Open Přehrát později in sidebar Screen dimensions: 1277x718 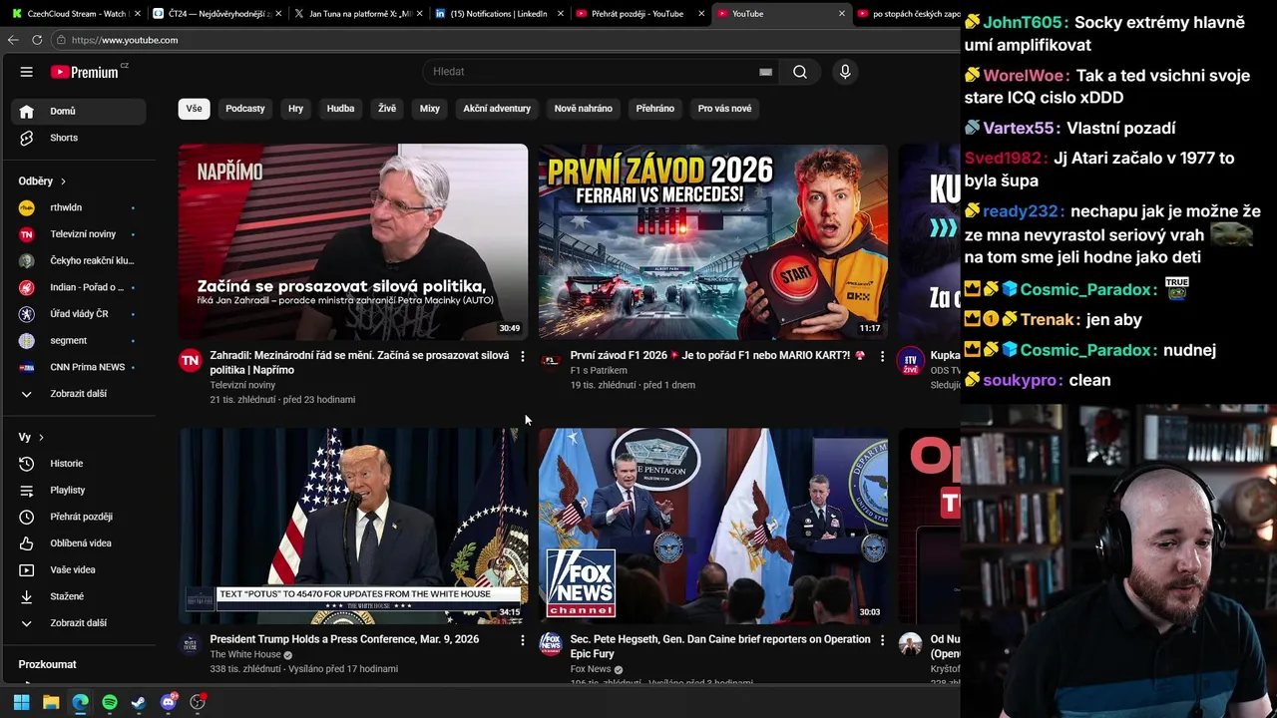(x=79, y=517)
